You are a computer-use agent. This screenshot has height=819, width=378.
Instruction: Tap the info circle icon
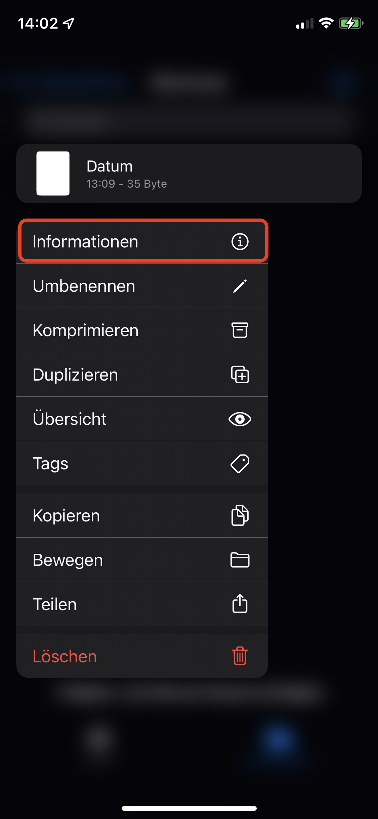click(240, 241)
